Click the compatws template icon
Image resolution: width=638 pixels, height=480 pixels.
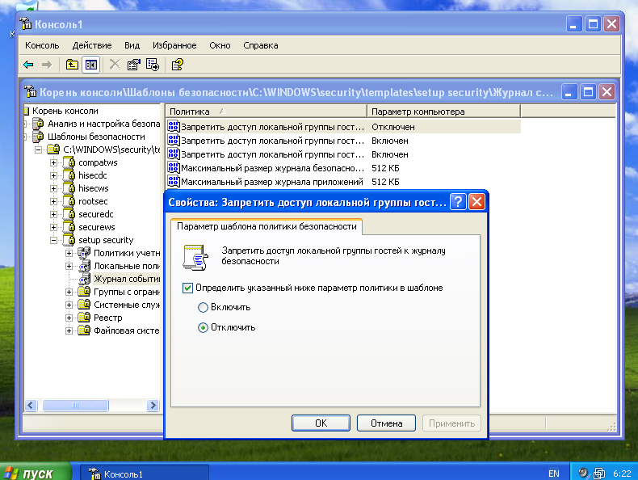click(69, 162)
